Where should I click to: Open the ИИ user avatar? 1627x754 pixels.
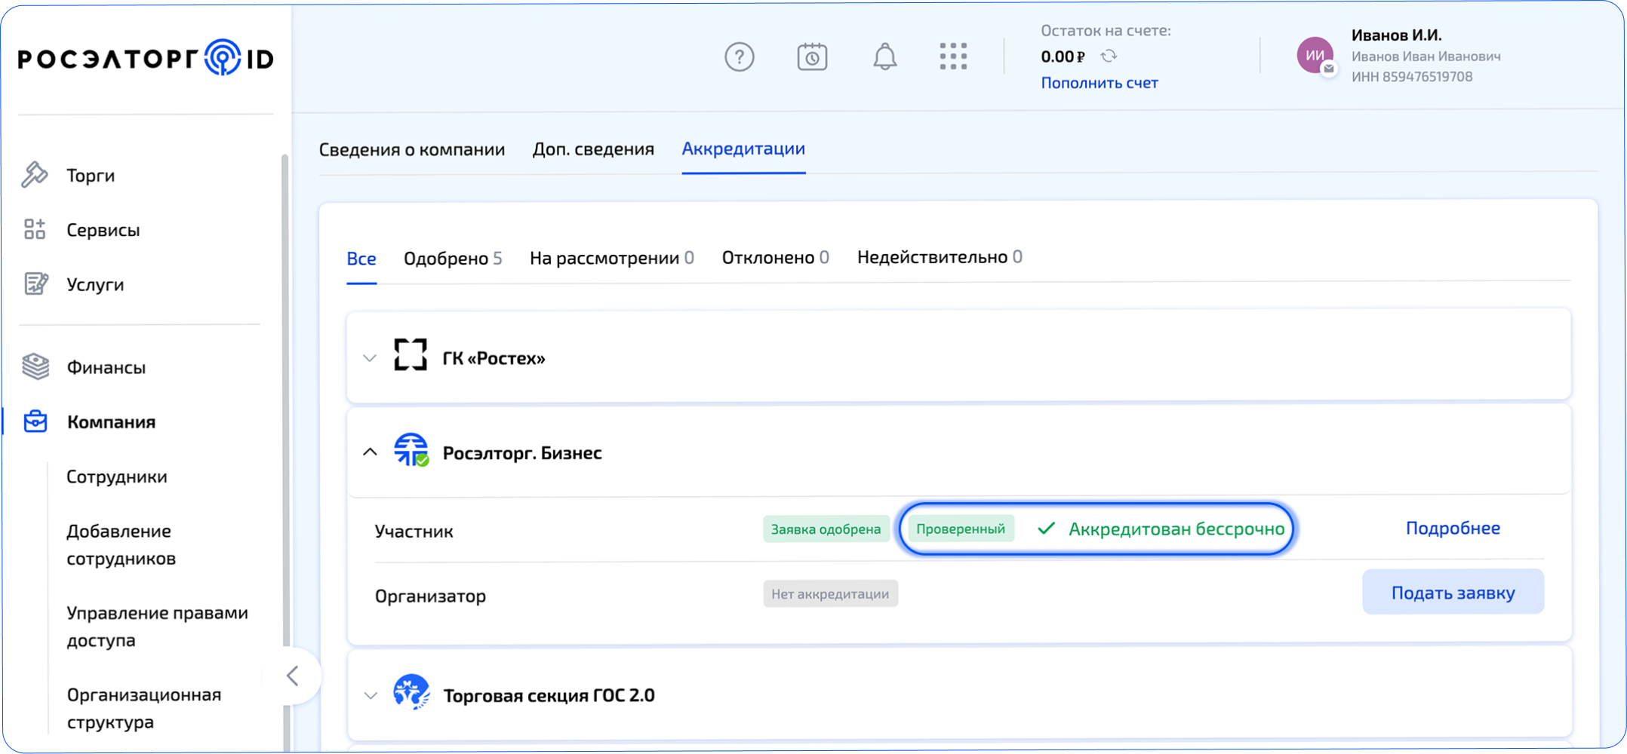(x=1315, y=56)
